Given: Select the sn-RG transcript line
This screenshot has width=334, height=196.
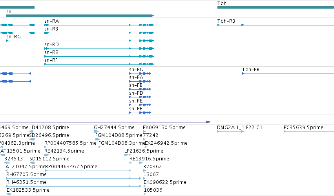Looking at the screenshot, I should tap(80, 41).
